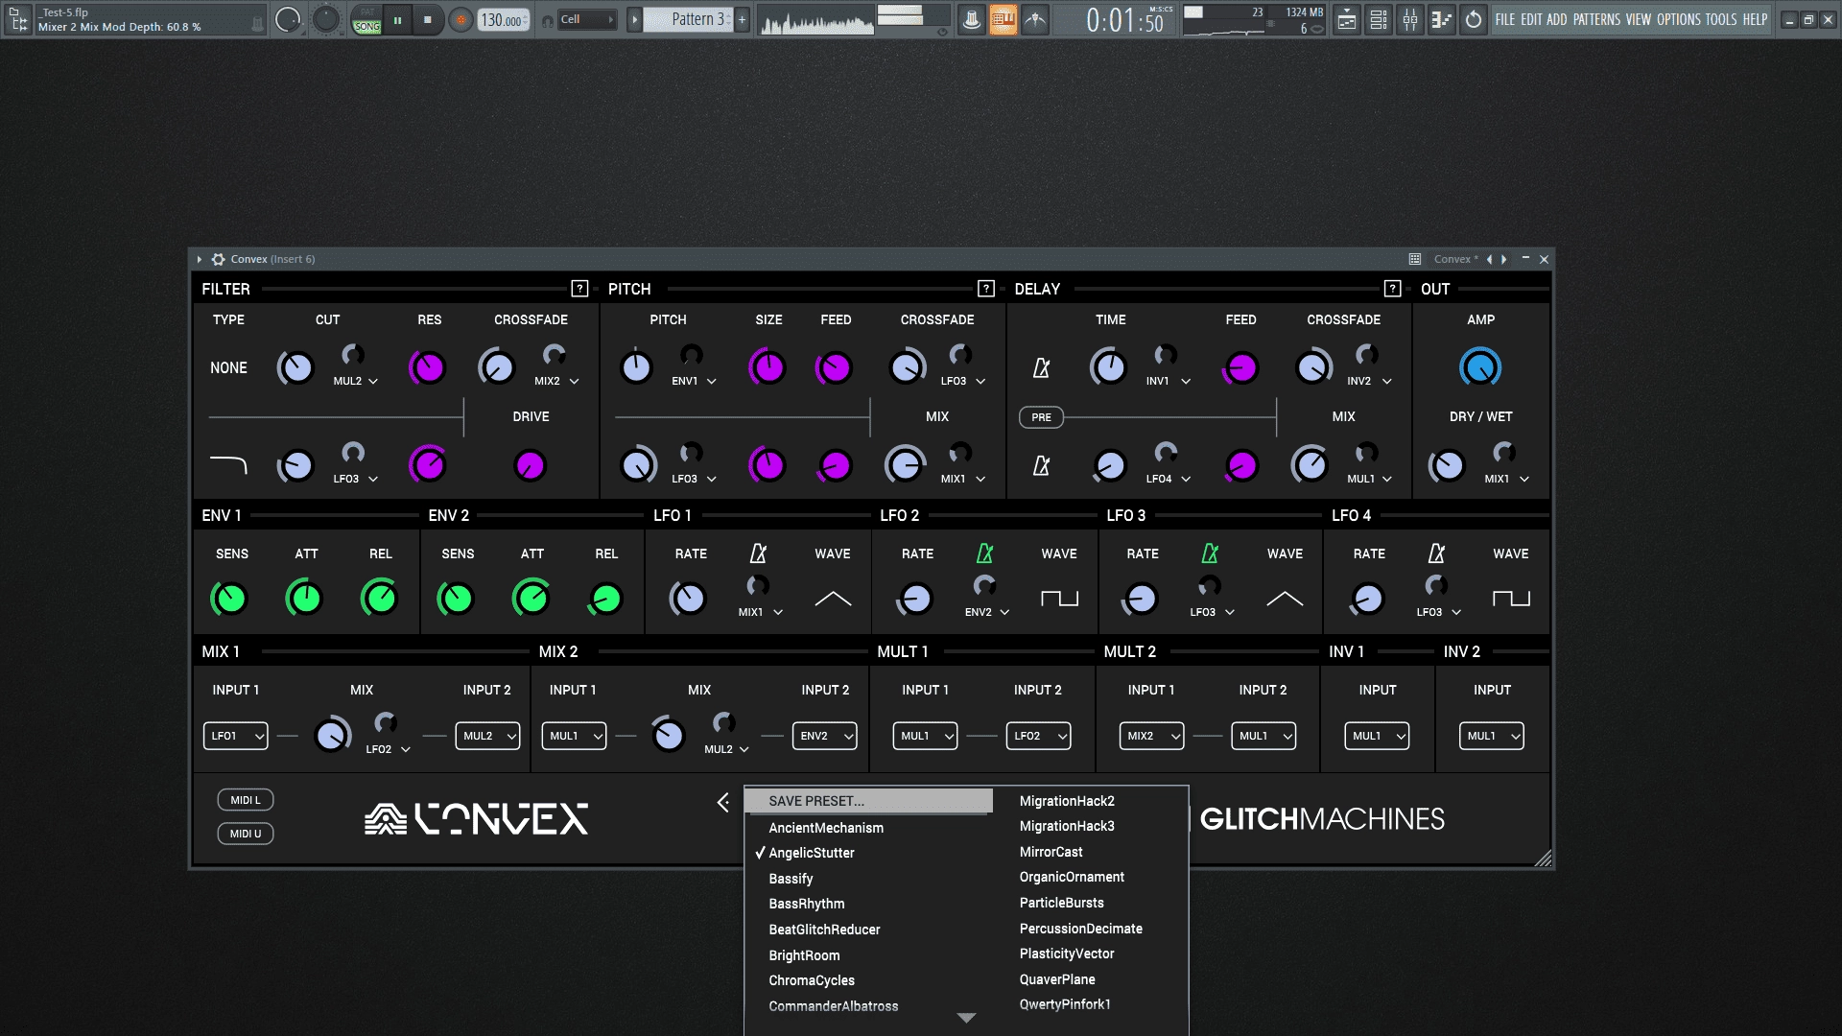Toggle the top delay TIME sync metronome icon

coord(1041,367)
